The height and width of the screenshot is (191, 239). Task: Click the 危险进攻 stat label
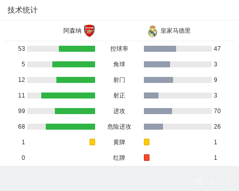[119, 127]
